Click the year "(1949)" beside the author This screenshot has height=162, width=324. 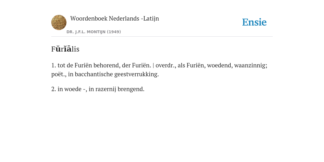(x=114, y=32)
